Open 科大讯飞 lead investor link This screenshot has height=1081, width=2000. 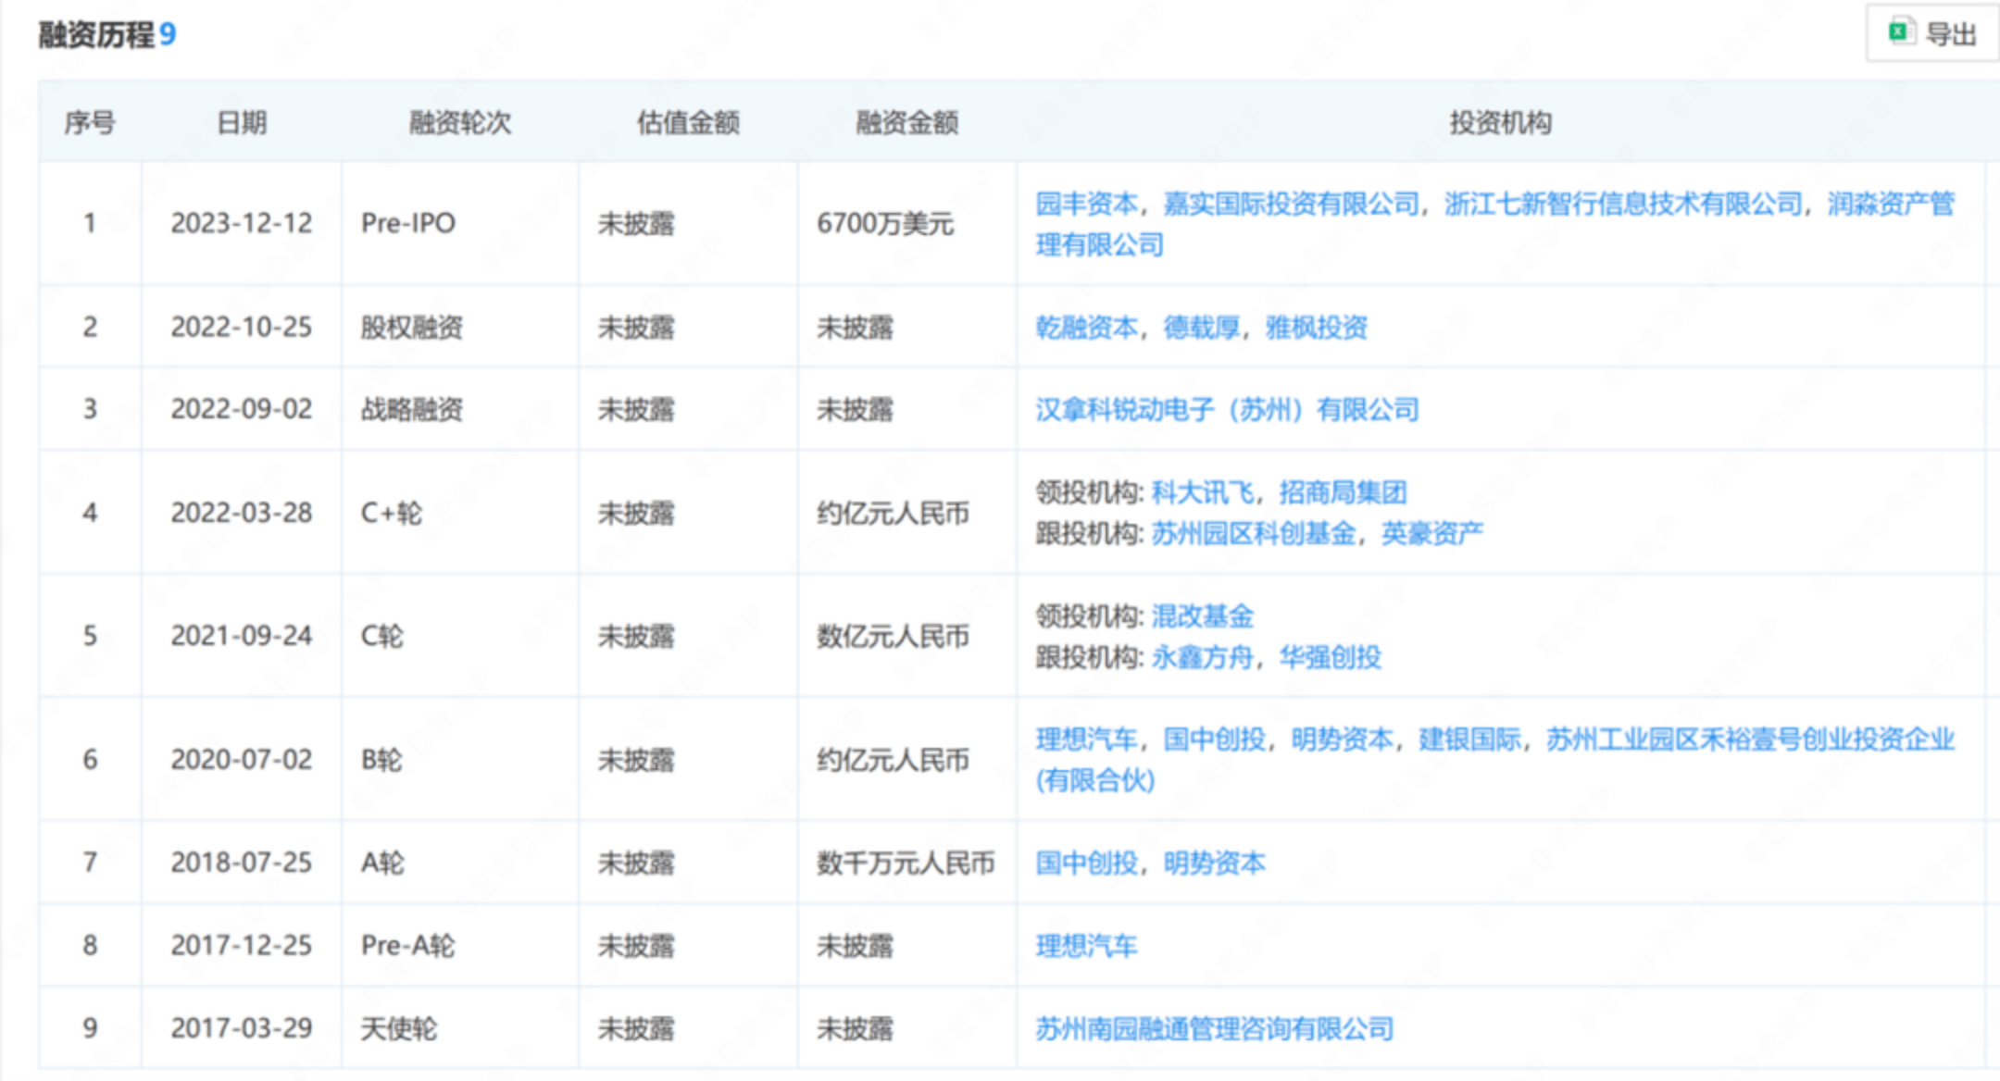tap(1202, 492)
